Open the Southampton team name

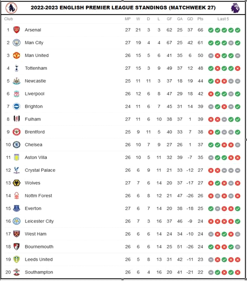(39, 272)
